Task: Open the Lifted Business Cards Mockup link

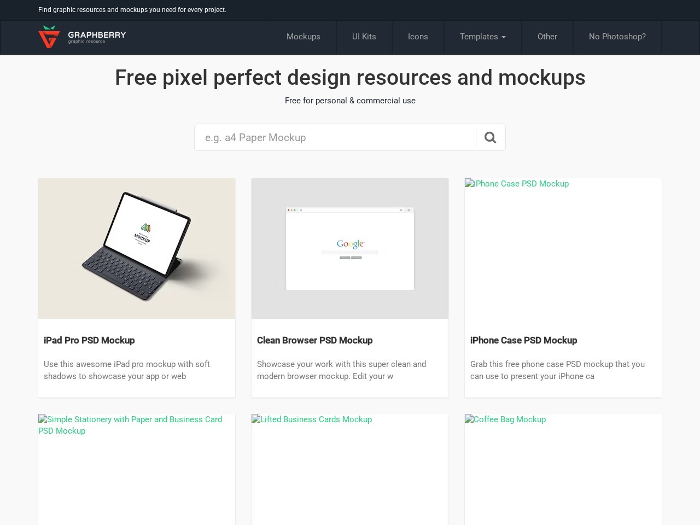Action: [312, 419]
